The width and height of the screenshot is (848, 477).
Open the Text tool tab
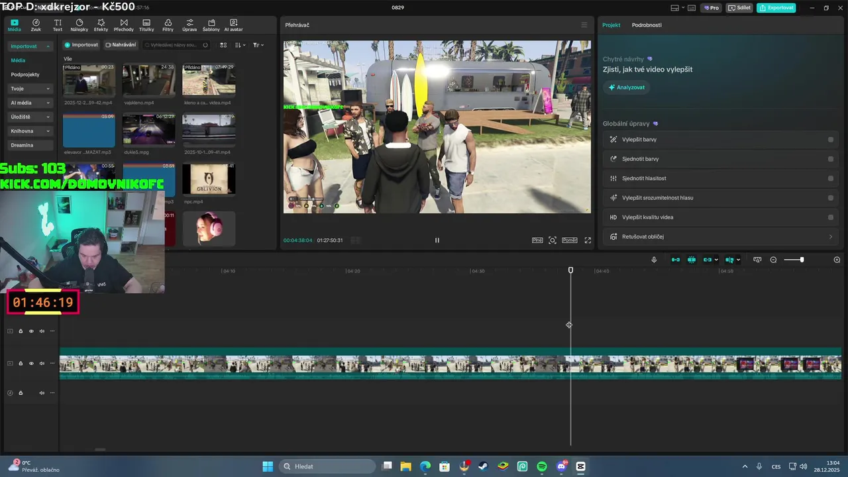pyautogui.click(x=58, y=25)
